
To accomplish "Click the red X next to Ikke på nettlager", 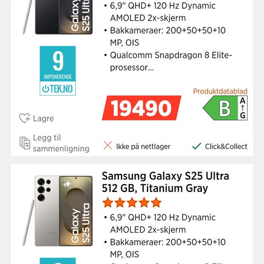I will [108, 146].
